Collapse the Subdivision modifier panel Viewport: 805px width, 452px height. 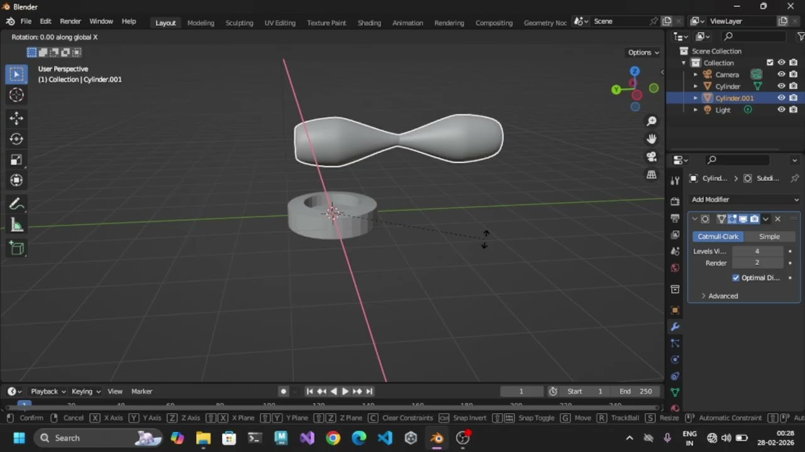point(695,219)
